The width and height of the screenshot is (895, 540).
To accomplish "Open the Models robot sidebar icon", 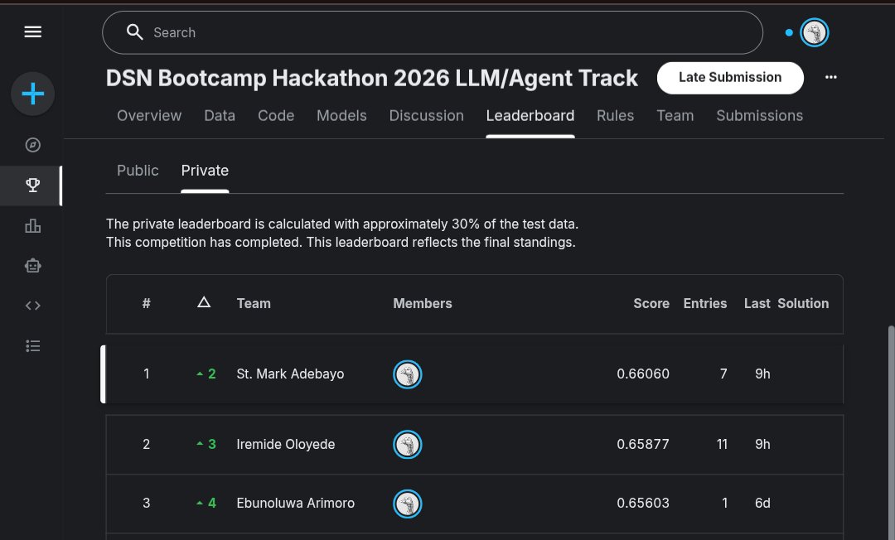I will (x=32, y=266).
